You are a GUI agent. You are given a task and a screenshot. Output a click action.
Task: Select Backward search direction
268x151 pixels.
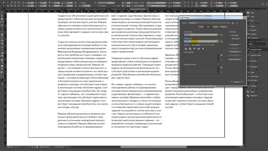click(x=234, y=39)
